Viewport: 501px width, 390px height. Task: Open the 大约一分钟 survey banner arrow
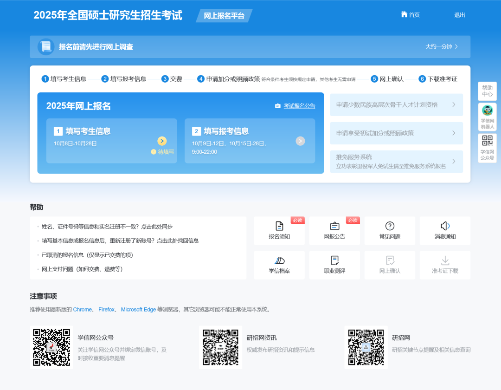(456, 46)
